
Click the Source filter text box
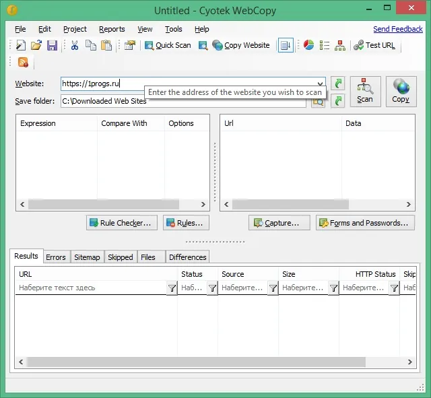(x=243, y=288)
